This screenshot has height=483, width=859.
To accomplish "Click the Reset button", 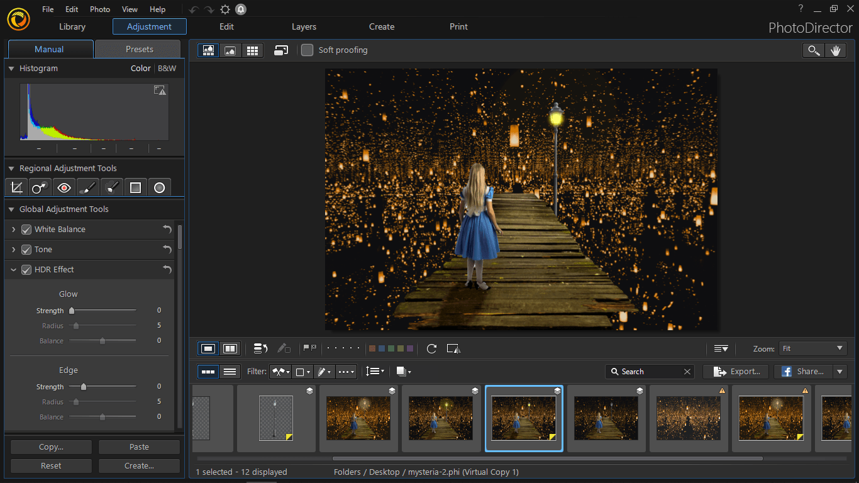I will click(x=51, y=466).
